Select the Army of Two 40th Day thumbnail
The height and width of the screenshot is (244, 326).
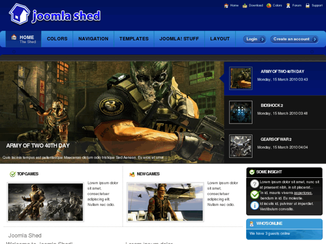coord(241,78)
